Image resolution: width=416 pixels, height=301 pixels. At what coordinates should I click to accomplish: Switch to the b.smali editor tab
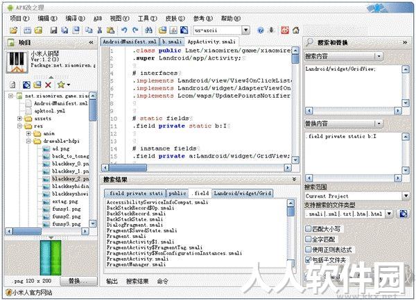pyautogui.click(x=172, y=42)
